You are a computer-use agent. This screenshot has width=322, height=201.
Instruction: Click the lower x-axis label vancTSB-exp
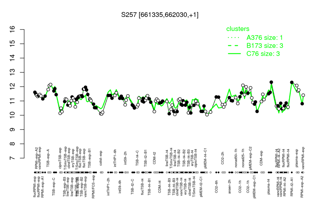click(86, 186)
